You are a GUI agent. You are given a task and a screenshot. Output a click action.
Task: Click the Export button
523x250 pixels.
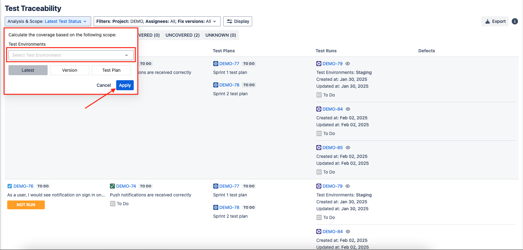495,21
